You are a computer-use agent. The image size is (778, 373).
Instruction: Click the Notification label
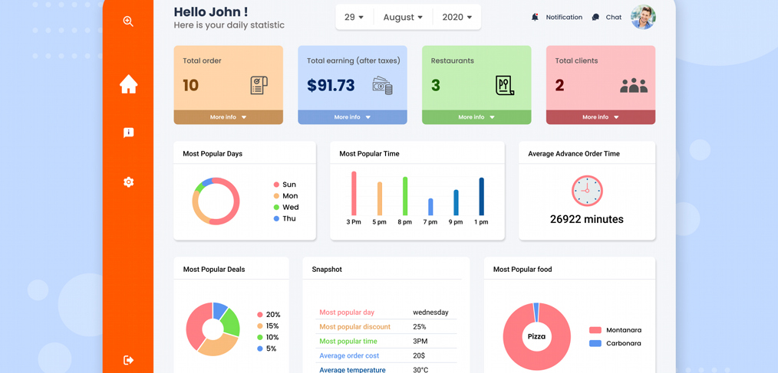(x=564, y=18)
